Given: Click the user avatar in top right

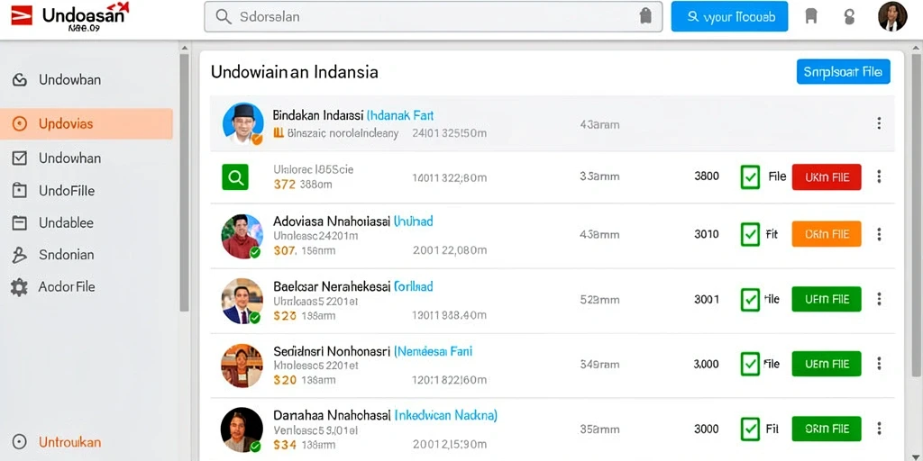Looking at the screenshot, I should pos(891,16).
